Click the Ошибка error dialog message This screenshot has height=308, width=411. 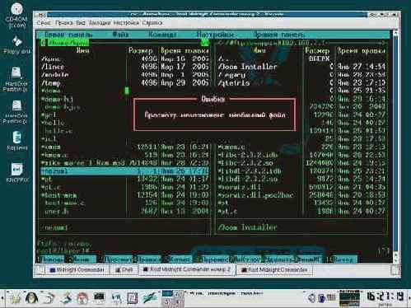(215, 115)
